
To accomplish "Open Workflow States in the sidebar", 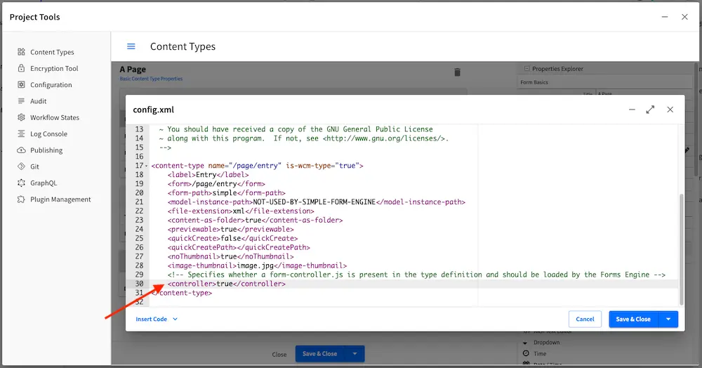I will 54,117.
